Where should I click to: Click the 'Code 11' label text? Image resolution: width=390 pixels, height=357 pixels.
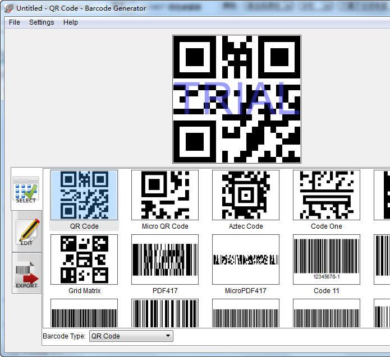[x=327, y=290]
